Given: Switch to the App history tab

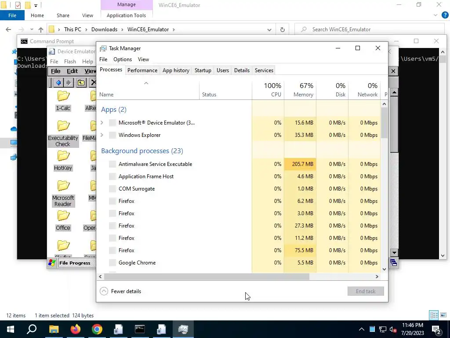Looking at the screenshot, I should click(x=176, y=70).
